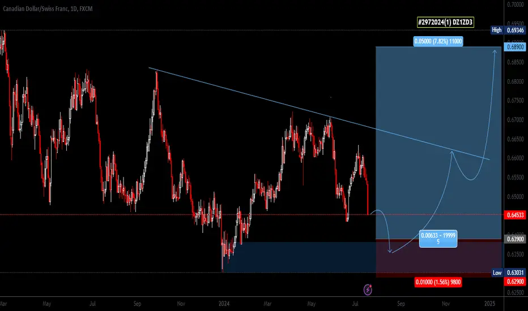
Task: Click the red 0.64533 current price tag
Action: [515, 215]
